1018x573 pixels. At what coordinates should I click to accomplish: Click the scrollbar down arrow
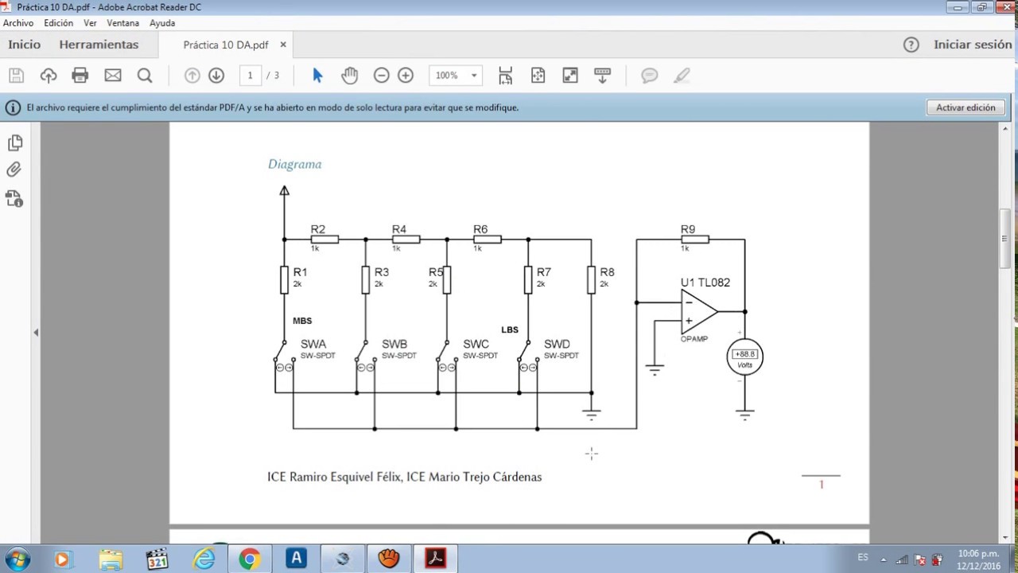tap(1005, 537)
